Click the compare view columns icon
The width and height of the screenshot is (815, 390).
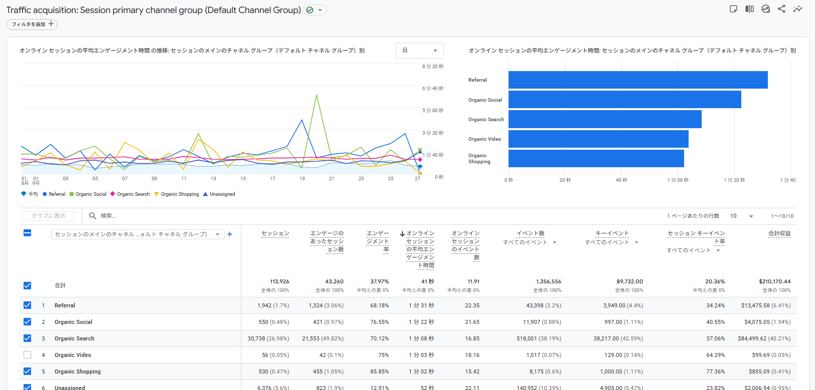tap(749, 9)
